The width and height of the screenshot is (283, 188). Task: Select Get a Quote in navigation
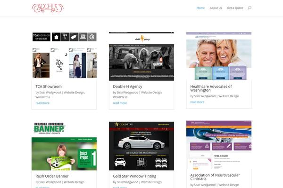point(235,8)
